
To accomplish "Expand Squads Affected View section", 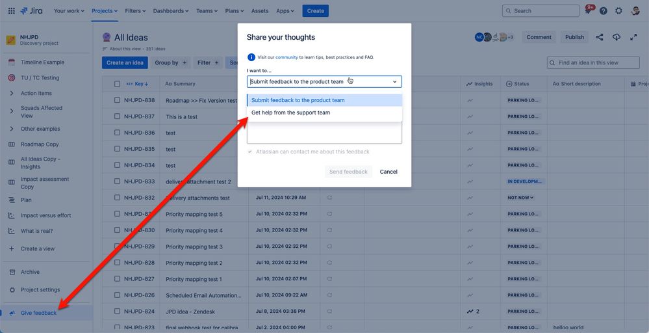I will [x=12, y=111].
